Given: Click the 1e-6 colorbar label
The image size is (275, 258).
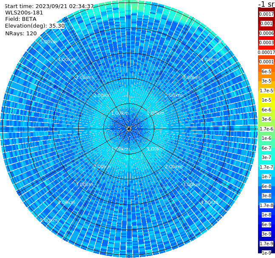Looking at the screenshot, I should 266,138.
